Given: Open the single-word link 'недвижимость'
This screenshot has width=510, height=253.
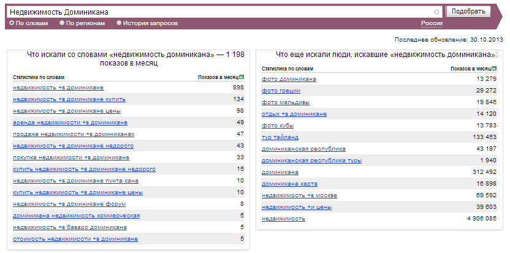Looking at the screenshot, I should click(x=283, y=219).
